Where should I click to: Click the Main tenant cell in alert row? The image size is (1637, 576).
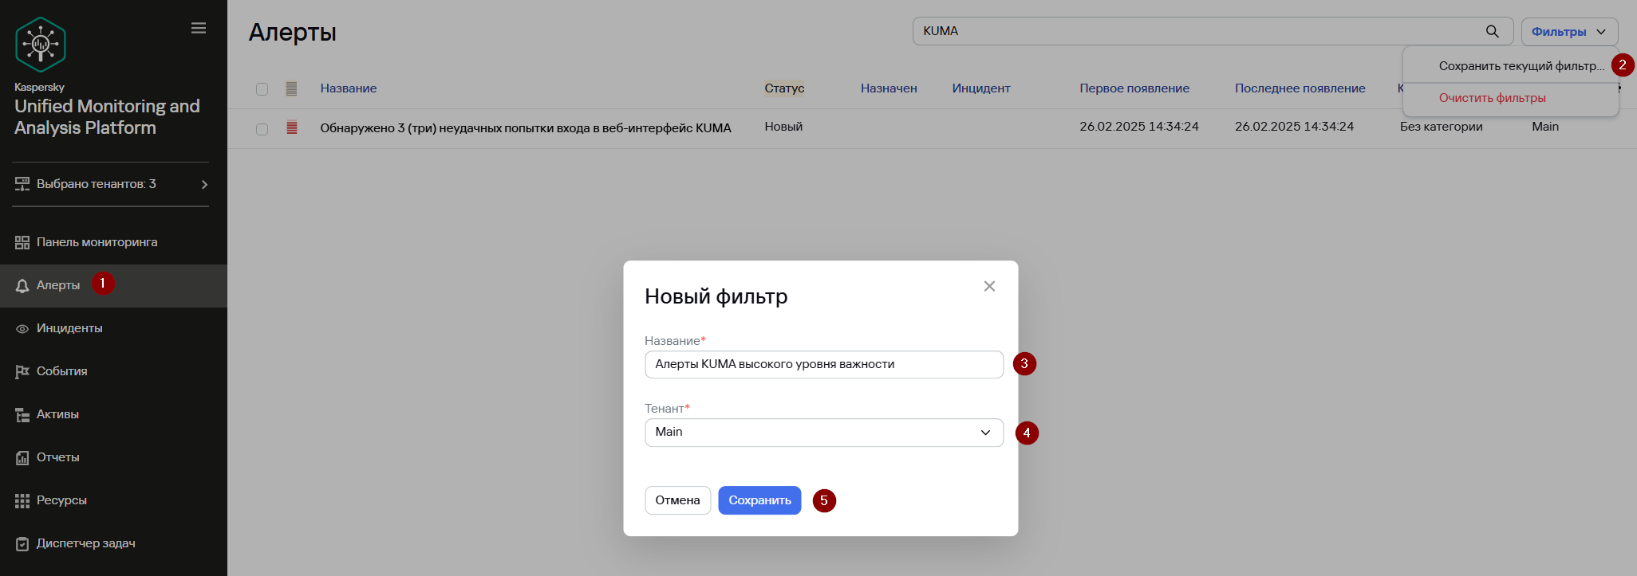point(1545,127)
